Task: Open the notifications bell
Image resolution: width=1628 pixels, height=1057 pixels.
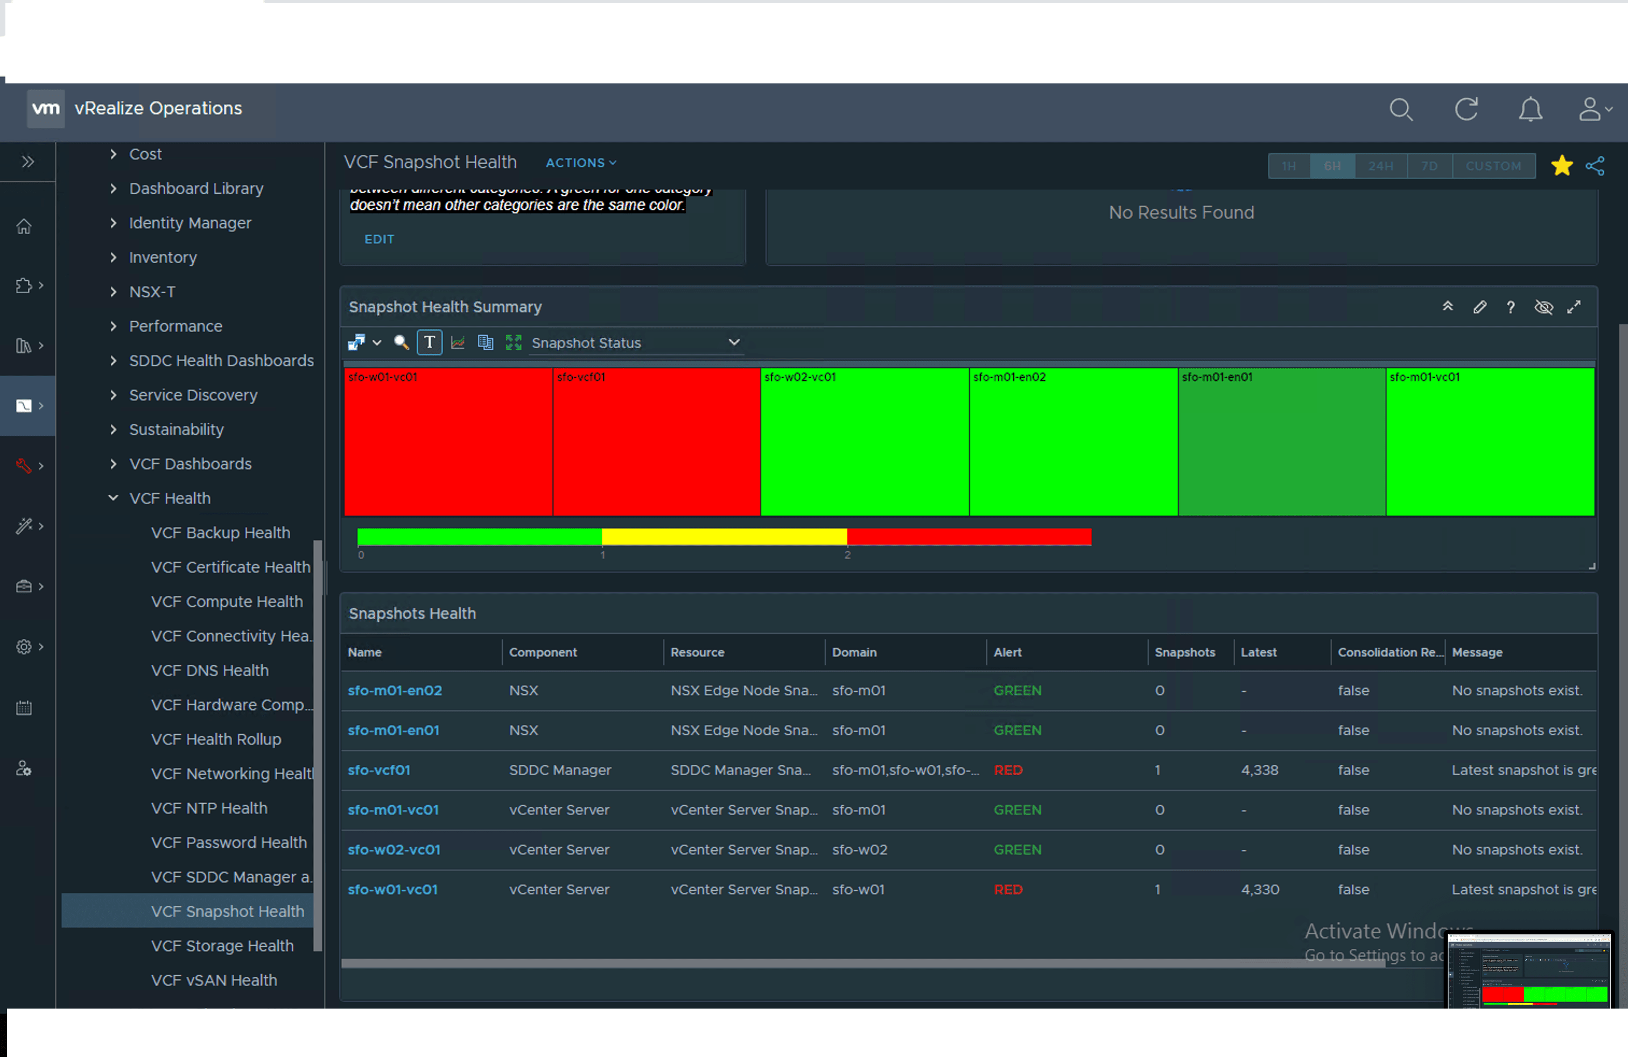Action: tap(1530, 109)
